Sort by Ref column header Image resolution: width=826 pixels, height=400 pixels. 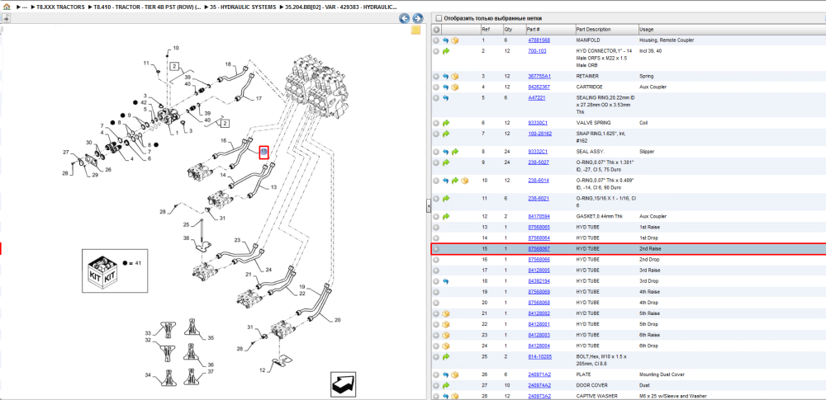(485, 30)
